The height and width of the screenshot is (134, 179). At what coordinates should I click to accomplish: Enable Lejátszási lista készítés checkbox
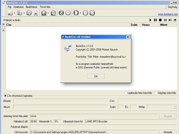pos(126,93)
